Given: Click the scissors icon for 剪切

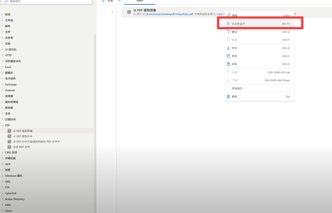Looking at the screenshot, I should coord(228,48).
